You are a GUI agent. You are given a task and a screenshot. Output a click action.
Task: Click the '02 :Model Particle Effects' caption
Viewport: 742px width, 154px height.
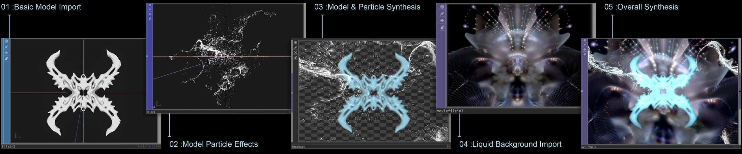coord(213,144)
